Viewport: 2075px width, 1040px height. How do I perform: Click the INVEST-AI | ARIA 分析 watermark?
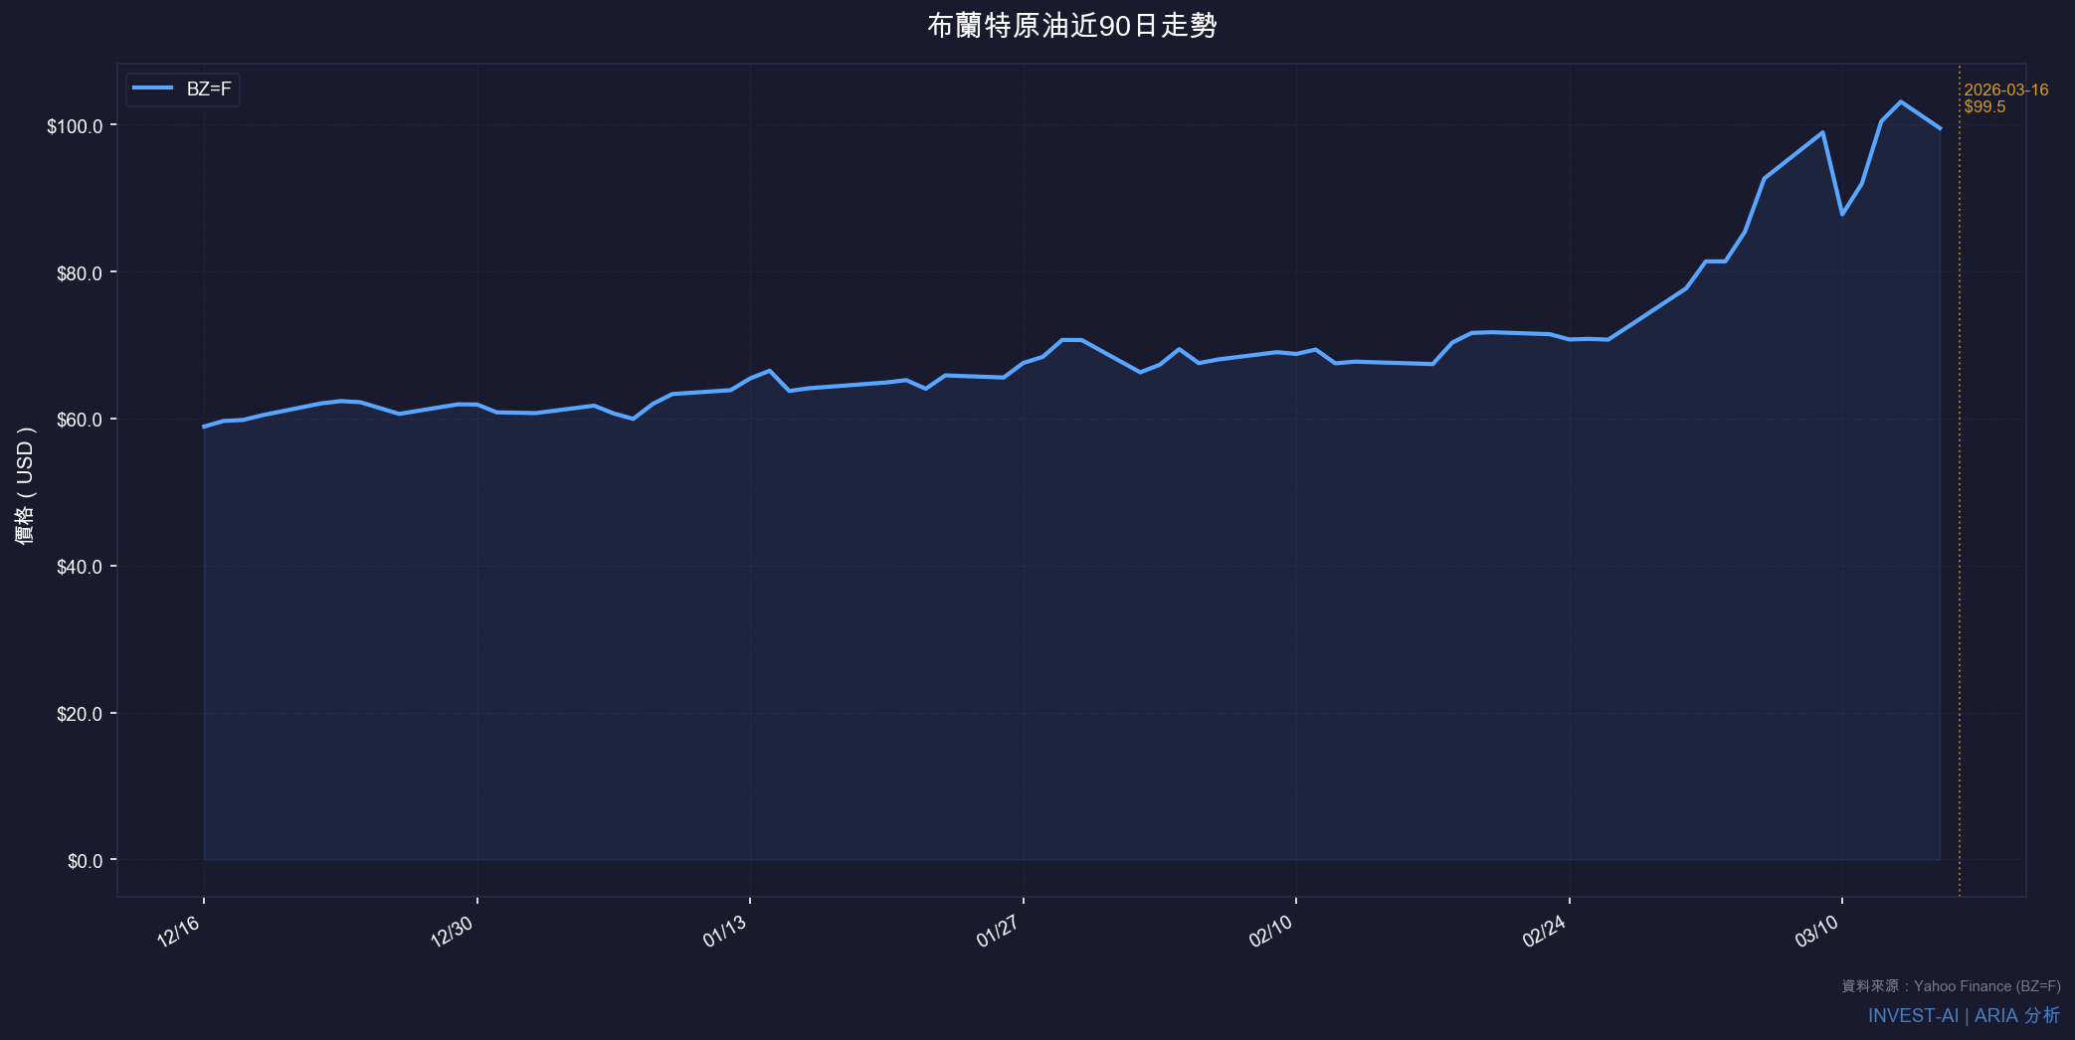point(1963,1015)
